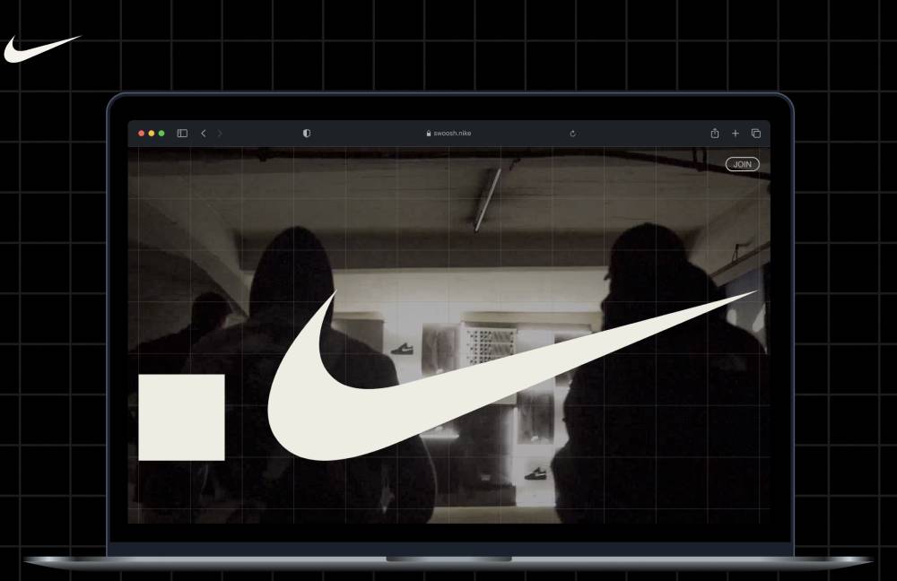The height and width of the screenshot is (581, 897).
Task: Click the green zoom traffic light
Action: (161, 133)
